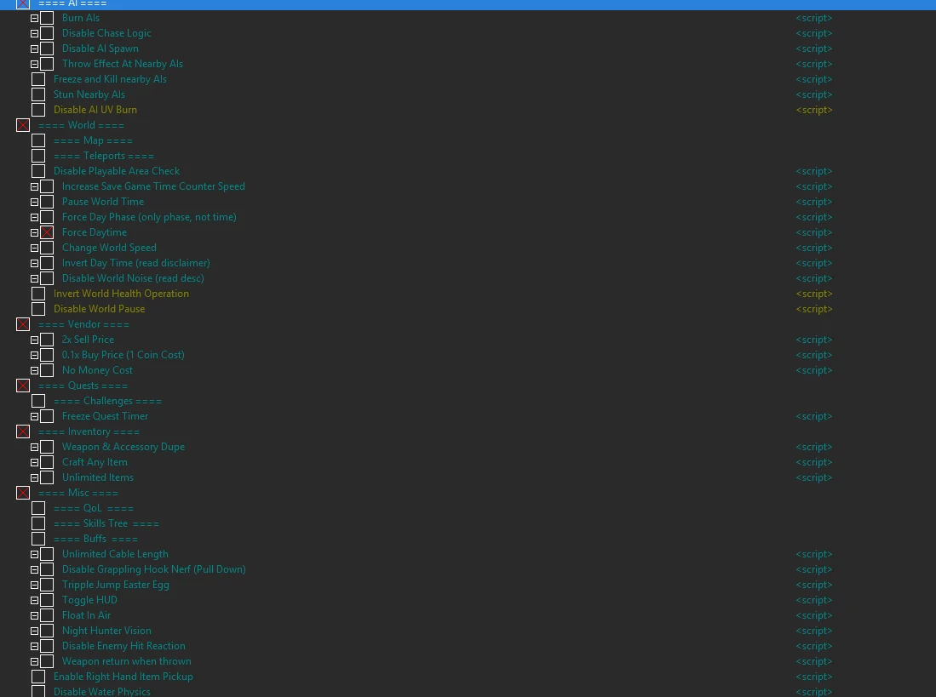The width and height of the screenshot is (936, 697).
Task: Toggle the Inventory group header checkbox
Action: pos(23,431)
